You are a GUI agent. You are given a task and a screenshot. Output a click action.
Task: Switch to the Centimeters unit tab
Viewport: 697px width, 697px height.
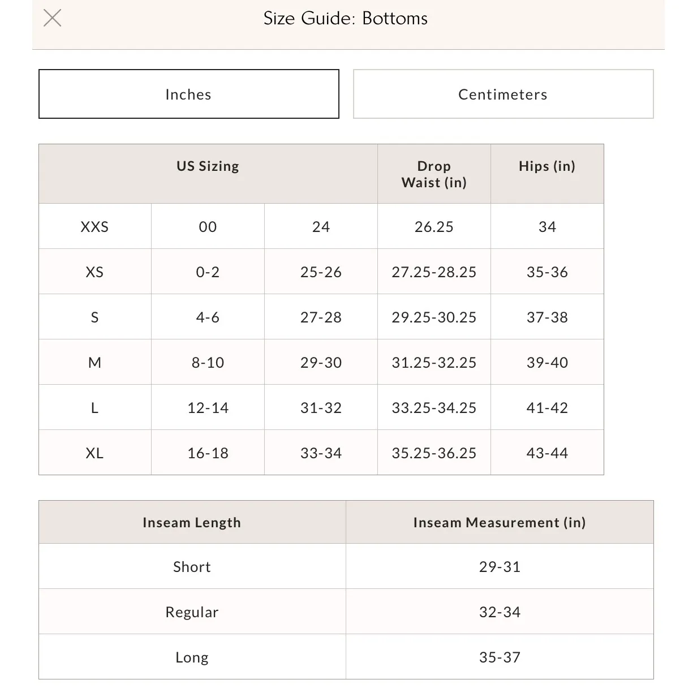pyautogui.click(x=503, y=94)
